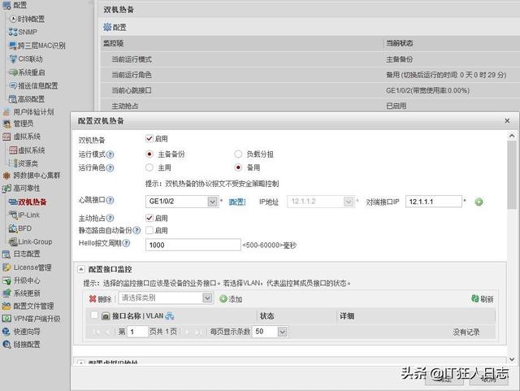Click the Hello报文周期 input field
Screen dimensions: 520x391
coord(193,245)
